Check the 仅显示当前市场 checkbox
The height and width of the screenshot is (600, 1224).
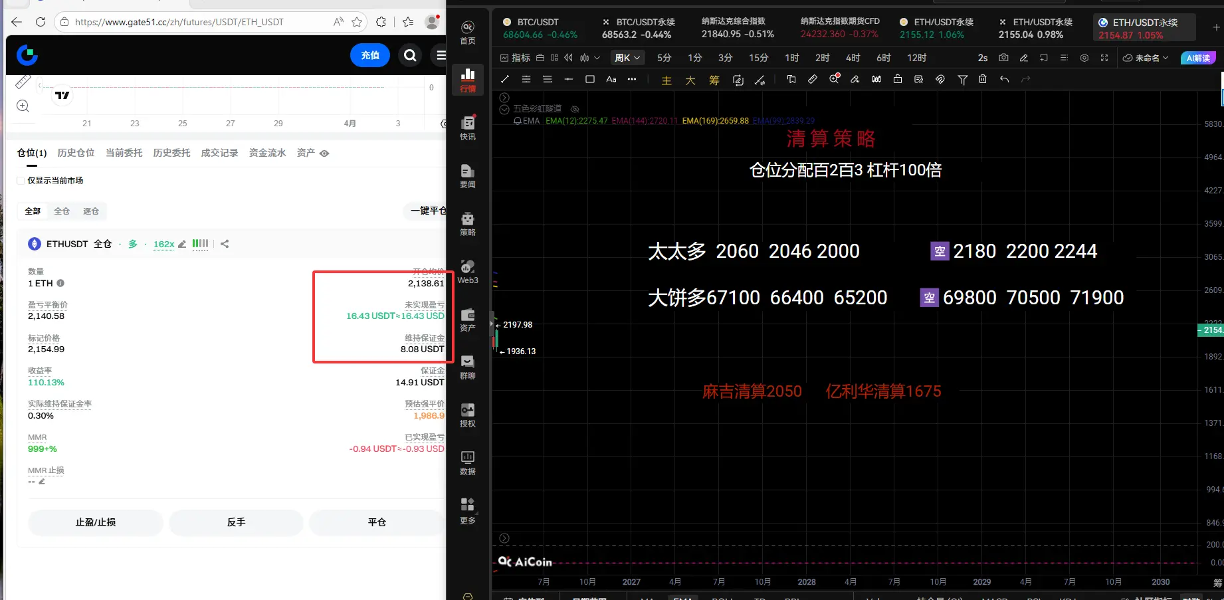[21, 181]
